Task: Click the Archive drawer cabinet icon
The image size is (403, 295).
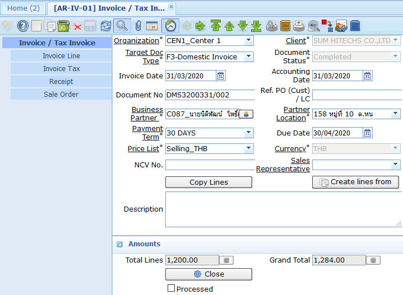Action: 285,26
